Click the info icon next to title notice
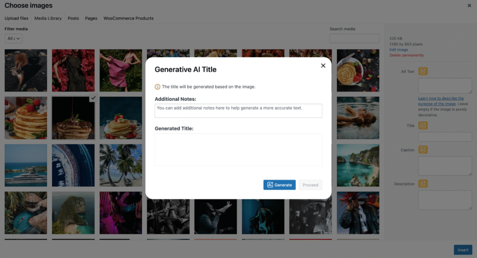Image resolution: width=477 pixels, height=258 pixels. 157,87
